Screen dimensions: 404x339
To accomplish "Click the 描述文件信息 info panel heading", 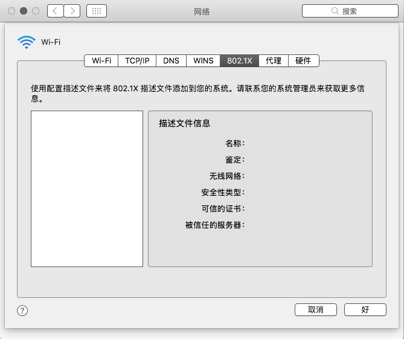I will point(184,123).
